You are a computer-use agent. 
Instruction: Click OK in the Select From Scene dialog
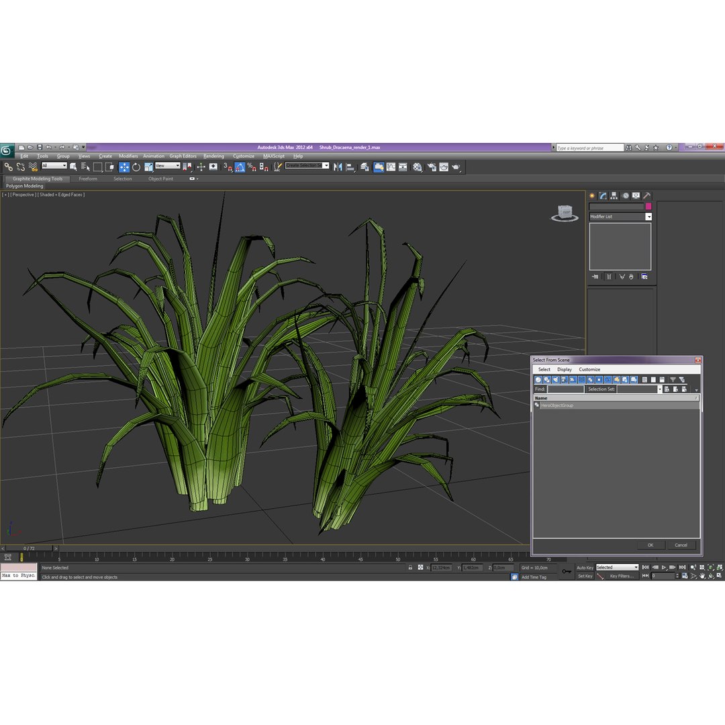tap(650, 545)
